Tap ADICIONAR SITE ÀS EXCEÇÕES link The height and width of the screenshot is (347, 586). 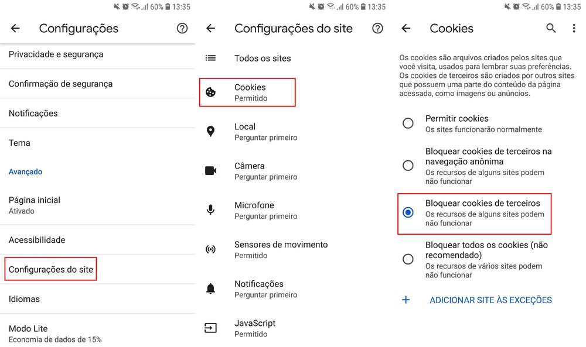[x=490, y=300]
